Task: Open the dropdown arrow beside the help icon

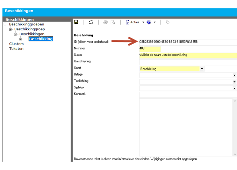Action: (155, 22)
